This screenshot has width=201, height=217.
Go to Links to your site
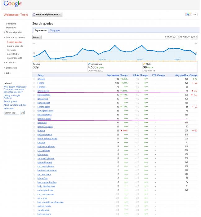15,46
